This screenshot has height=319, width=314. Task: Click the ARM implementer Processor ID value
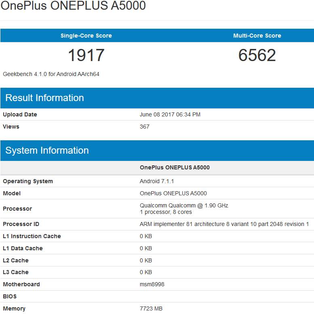pos(224,224)
